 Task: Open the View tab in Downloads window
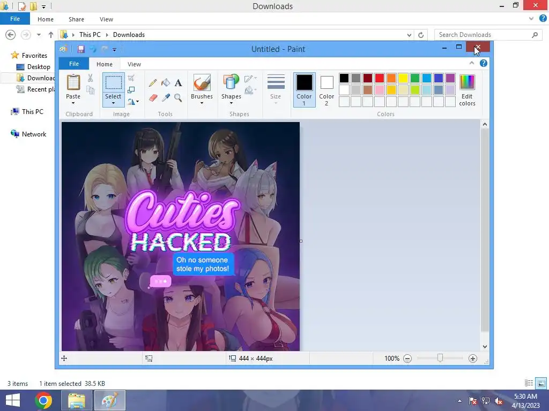click(x=106, y=19)
